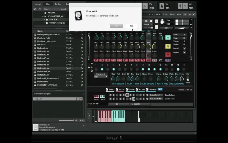
Task: Click the ALL PAR randomize dice icon
Action: click(137, 89)
